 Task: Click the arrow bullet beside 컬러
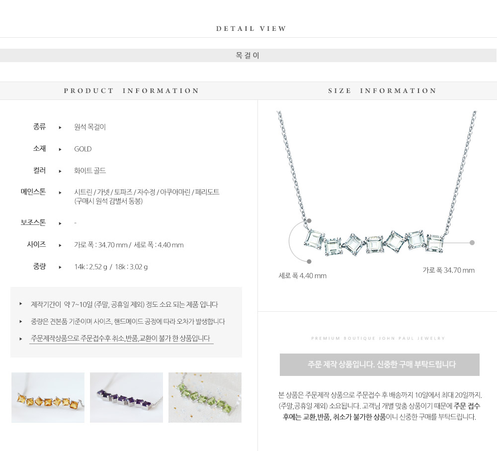click(60, 171)
